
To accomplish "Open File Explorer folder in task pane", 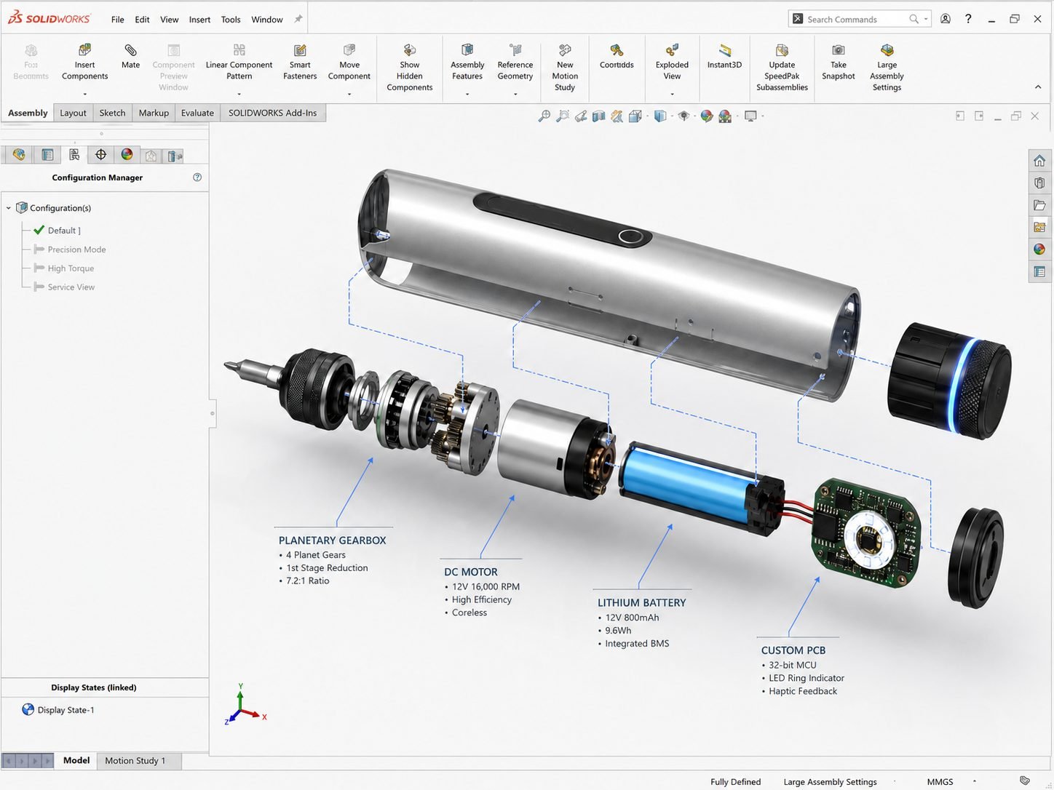I will 1039,205.
